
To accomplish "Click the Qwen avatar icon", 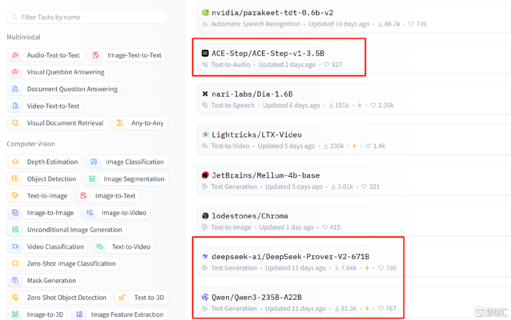I will point(205,297).
